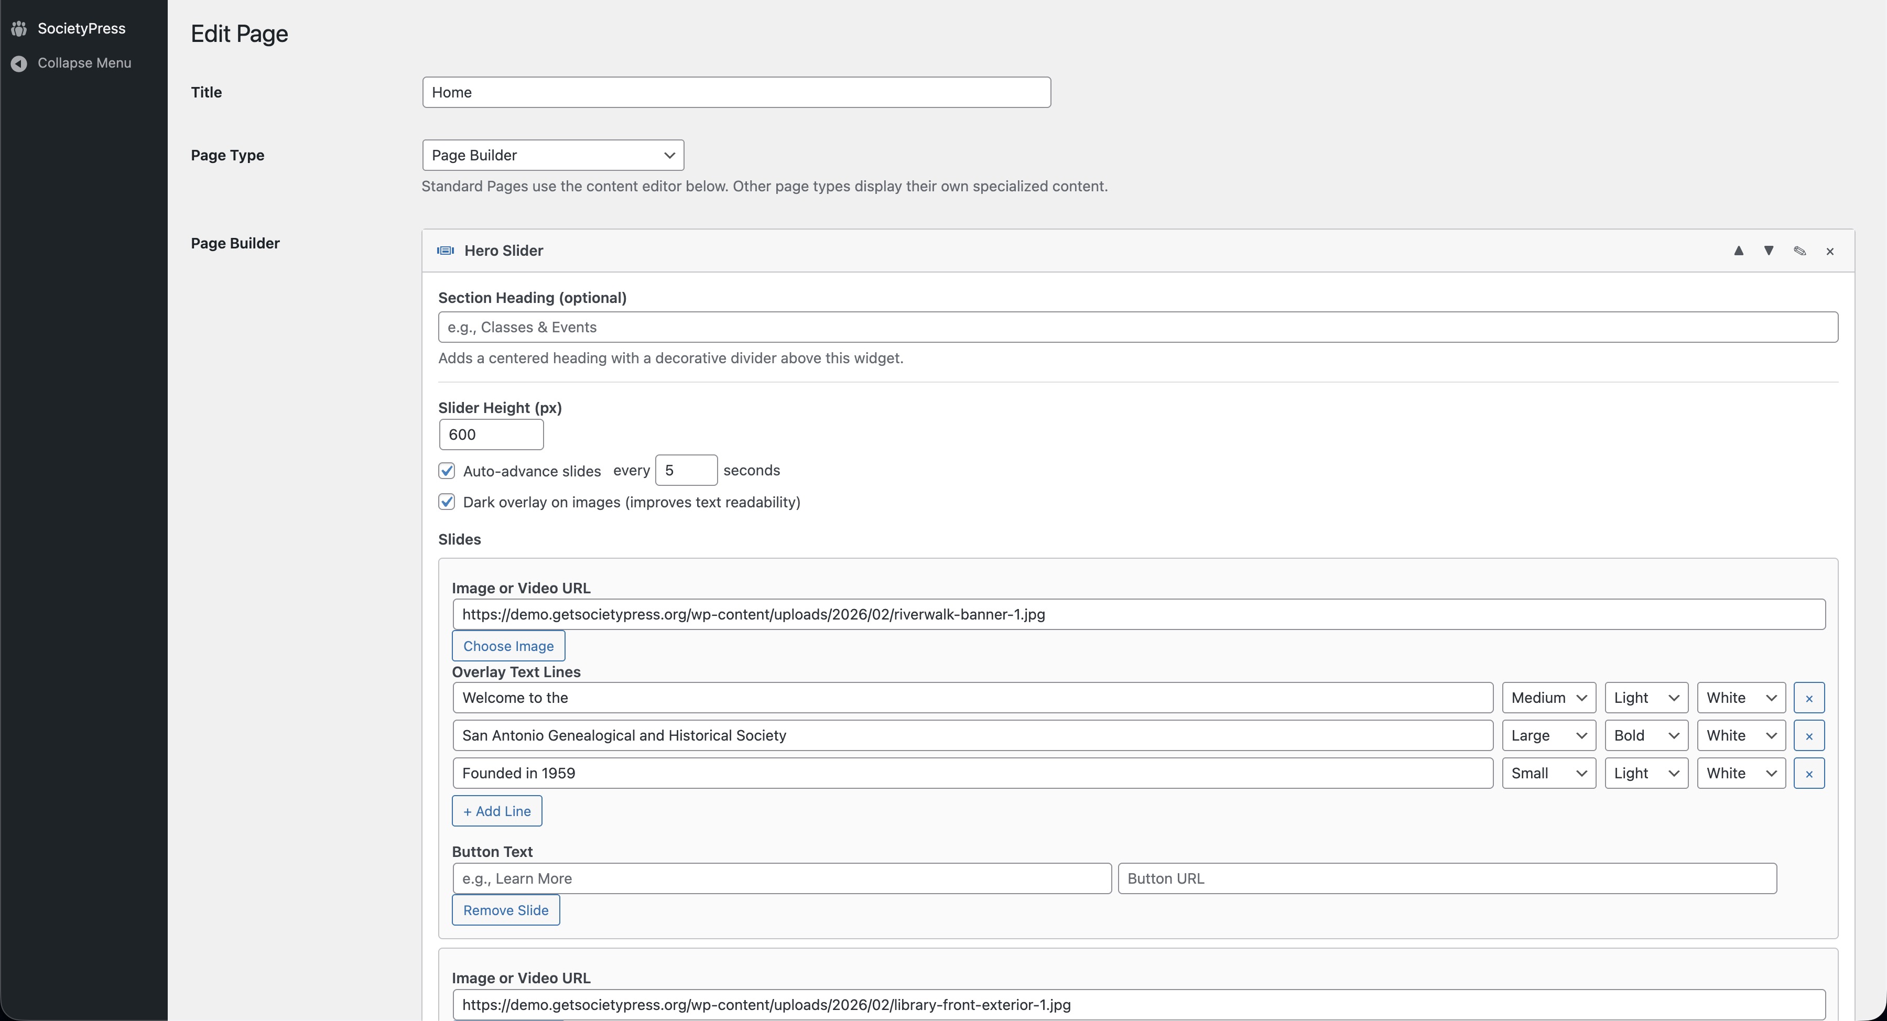The image size is (1887, 1021).
Task: Open the Page Type dropdown
Action: 553,155
